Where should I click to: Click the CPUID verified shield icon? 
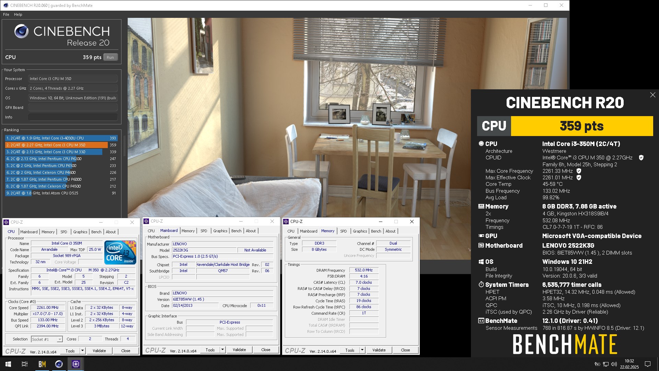(x=641, y=158)
